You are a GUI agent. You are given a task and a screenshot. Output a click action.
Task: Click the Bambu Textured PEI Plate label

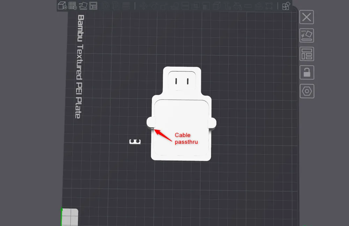(x=80, y=66)
